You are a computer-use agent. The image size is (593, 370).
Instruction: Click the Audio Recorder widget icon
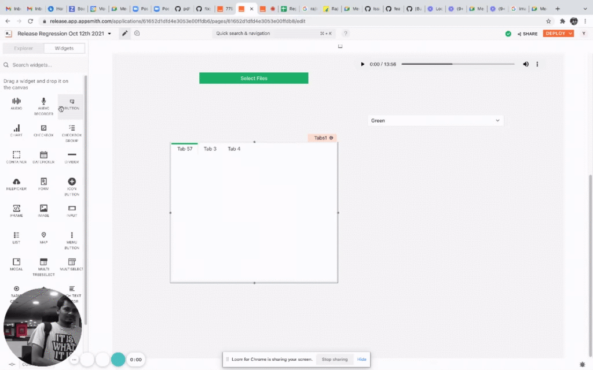click(43, 101)
